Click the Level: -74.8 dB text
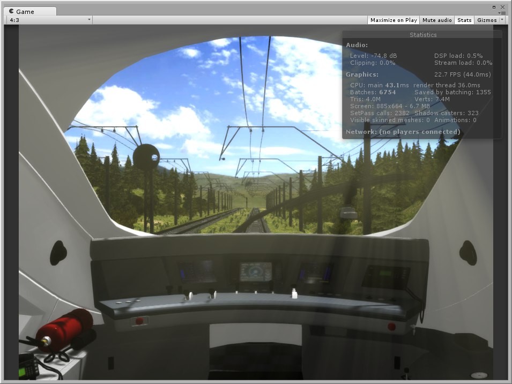This screenshot has height=384, width=512. [x=373, y=56]
